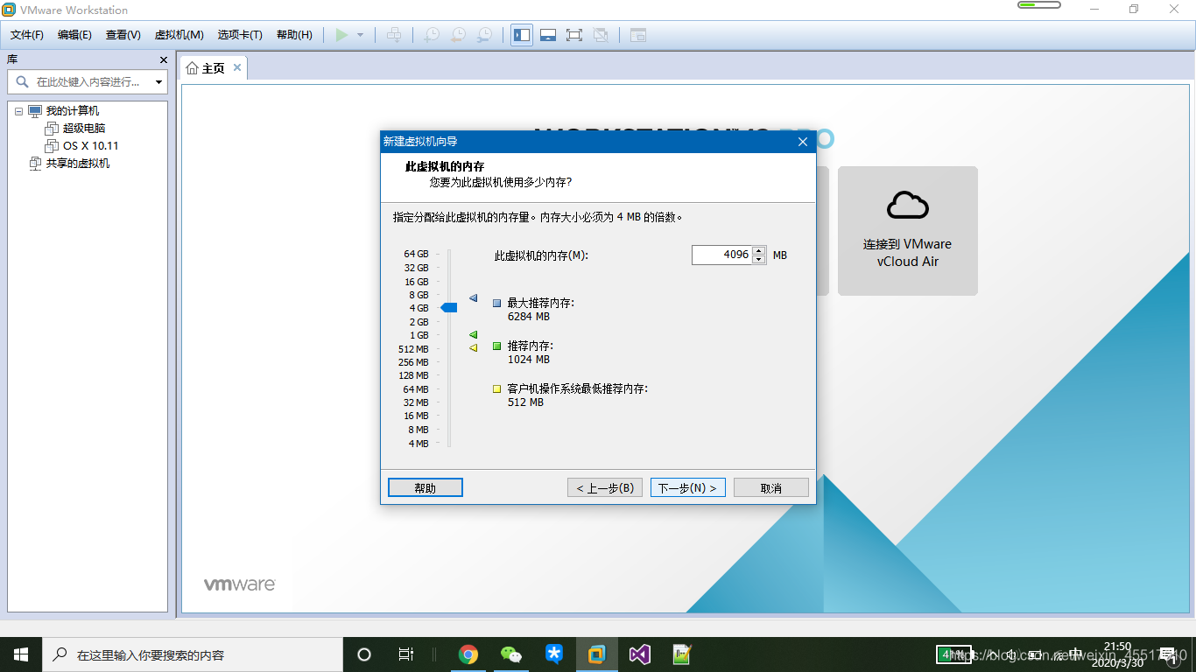
Task: Click the blue maximum recommended memory marker
Action: coord(474,298)
